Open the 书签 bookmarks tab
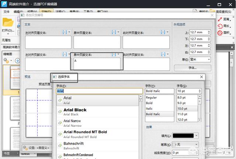The image size is (236, 159). pos(7,153)
